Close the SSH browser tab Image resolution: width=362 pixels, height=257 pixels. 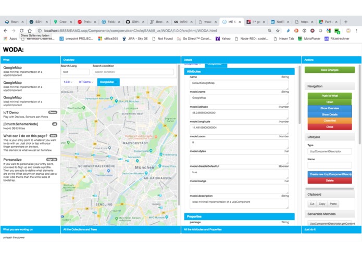tap(47, 22)
